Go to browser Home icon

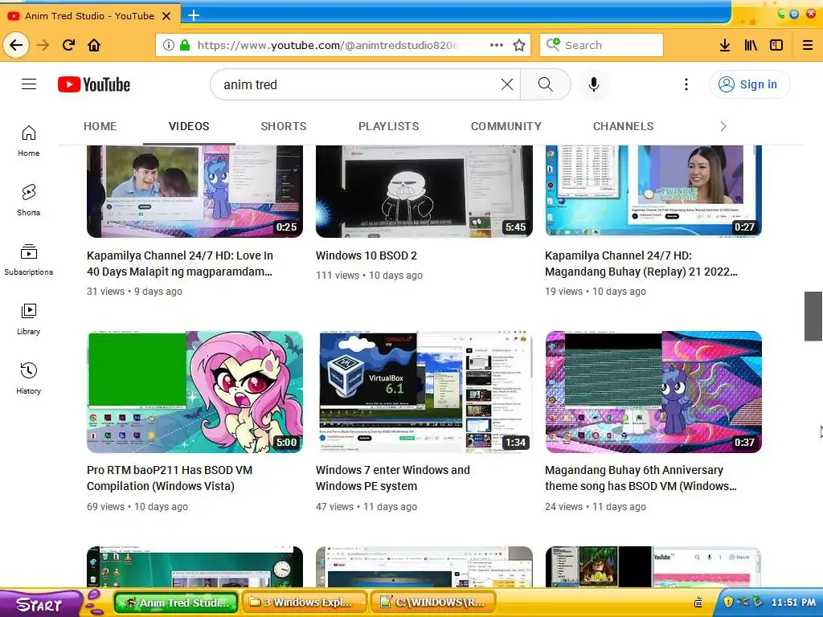click(94, 45)
